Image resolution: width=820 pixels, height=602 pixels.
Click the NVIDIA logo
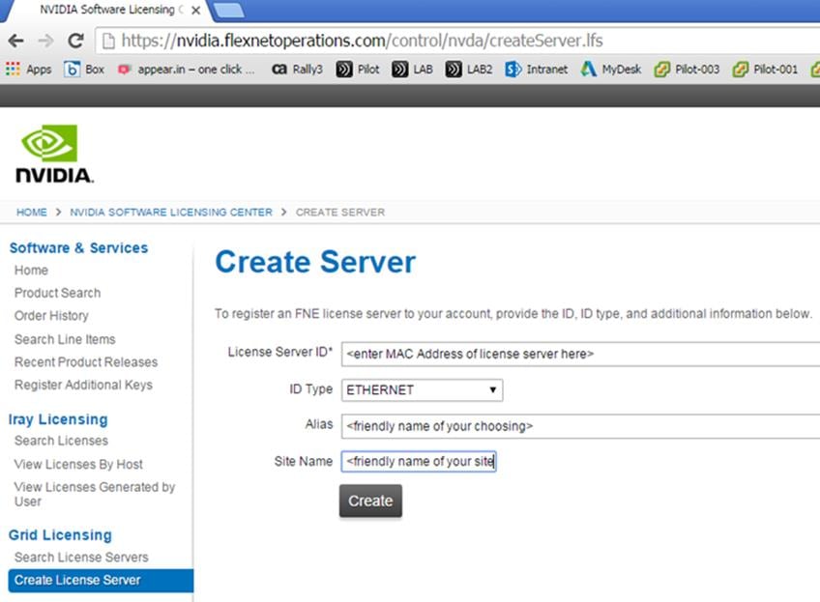pos(54,154)
